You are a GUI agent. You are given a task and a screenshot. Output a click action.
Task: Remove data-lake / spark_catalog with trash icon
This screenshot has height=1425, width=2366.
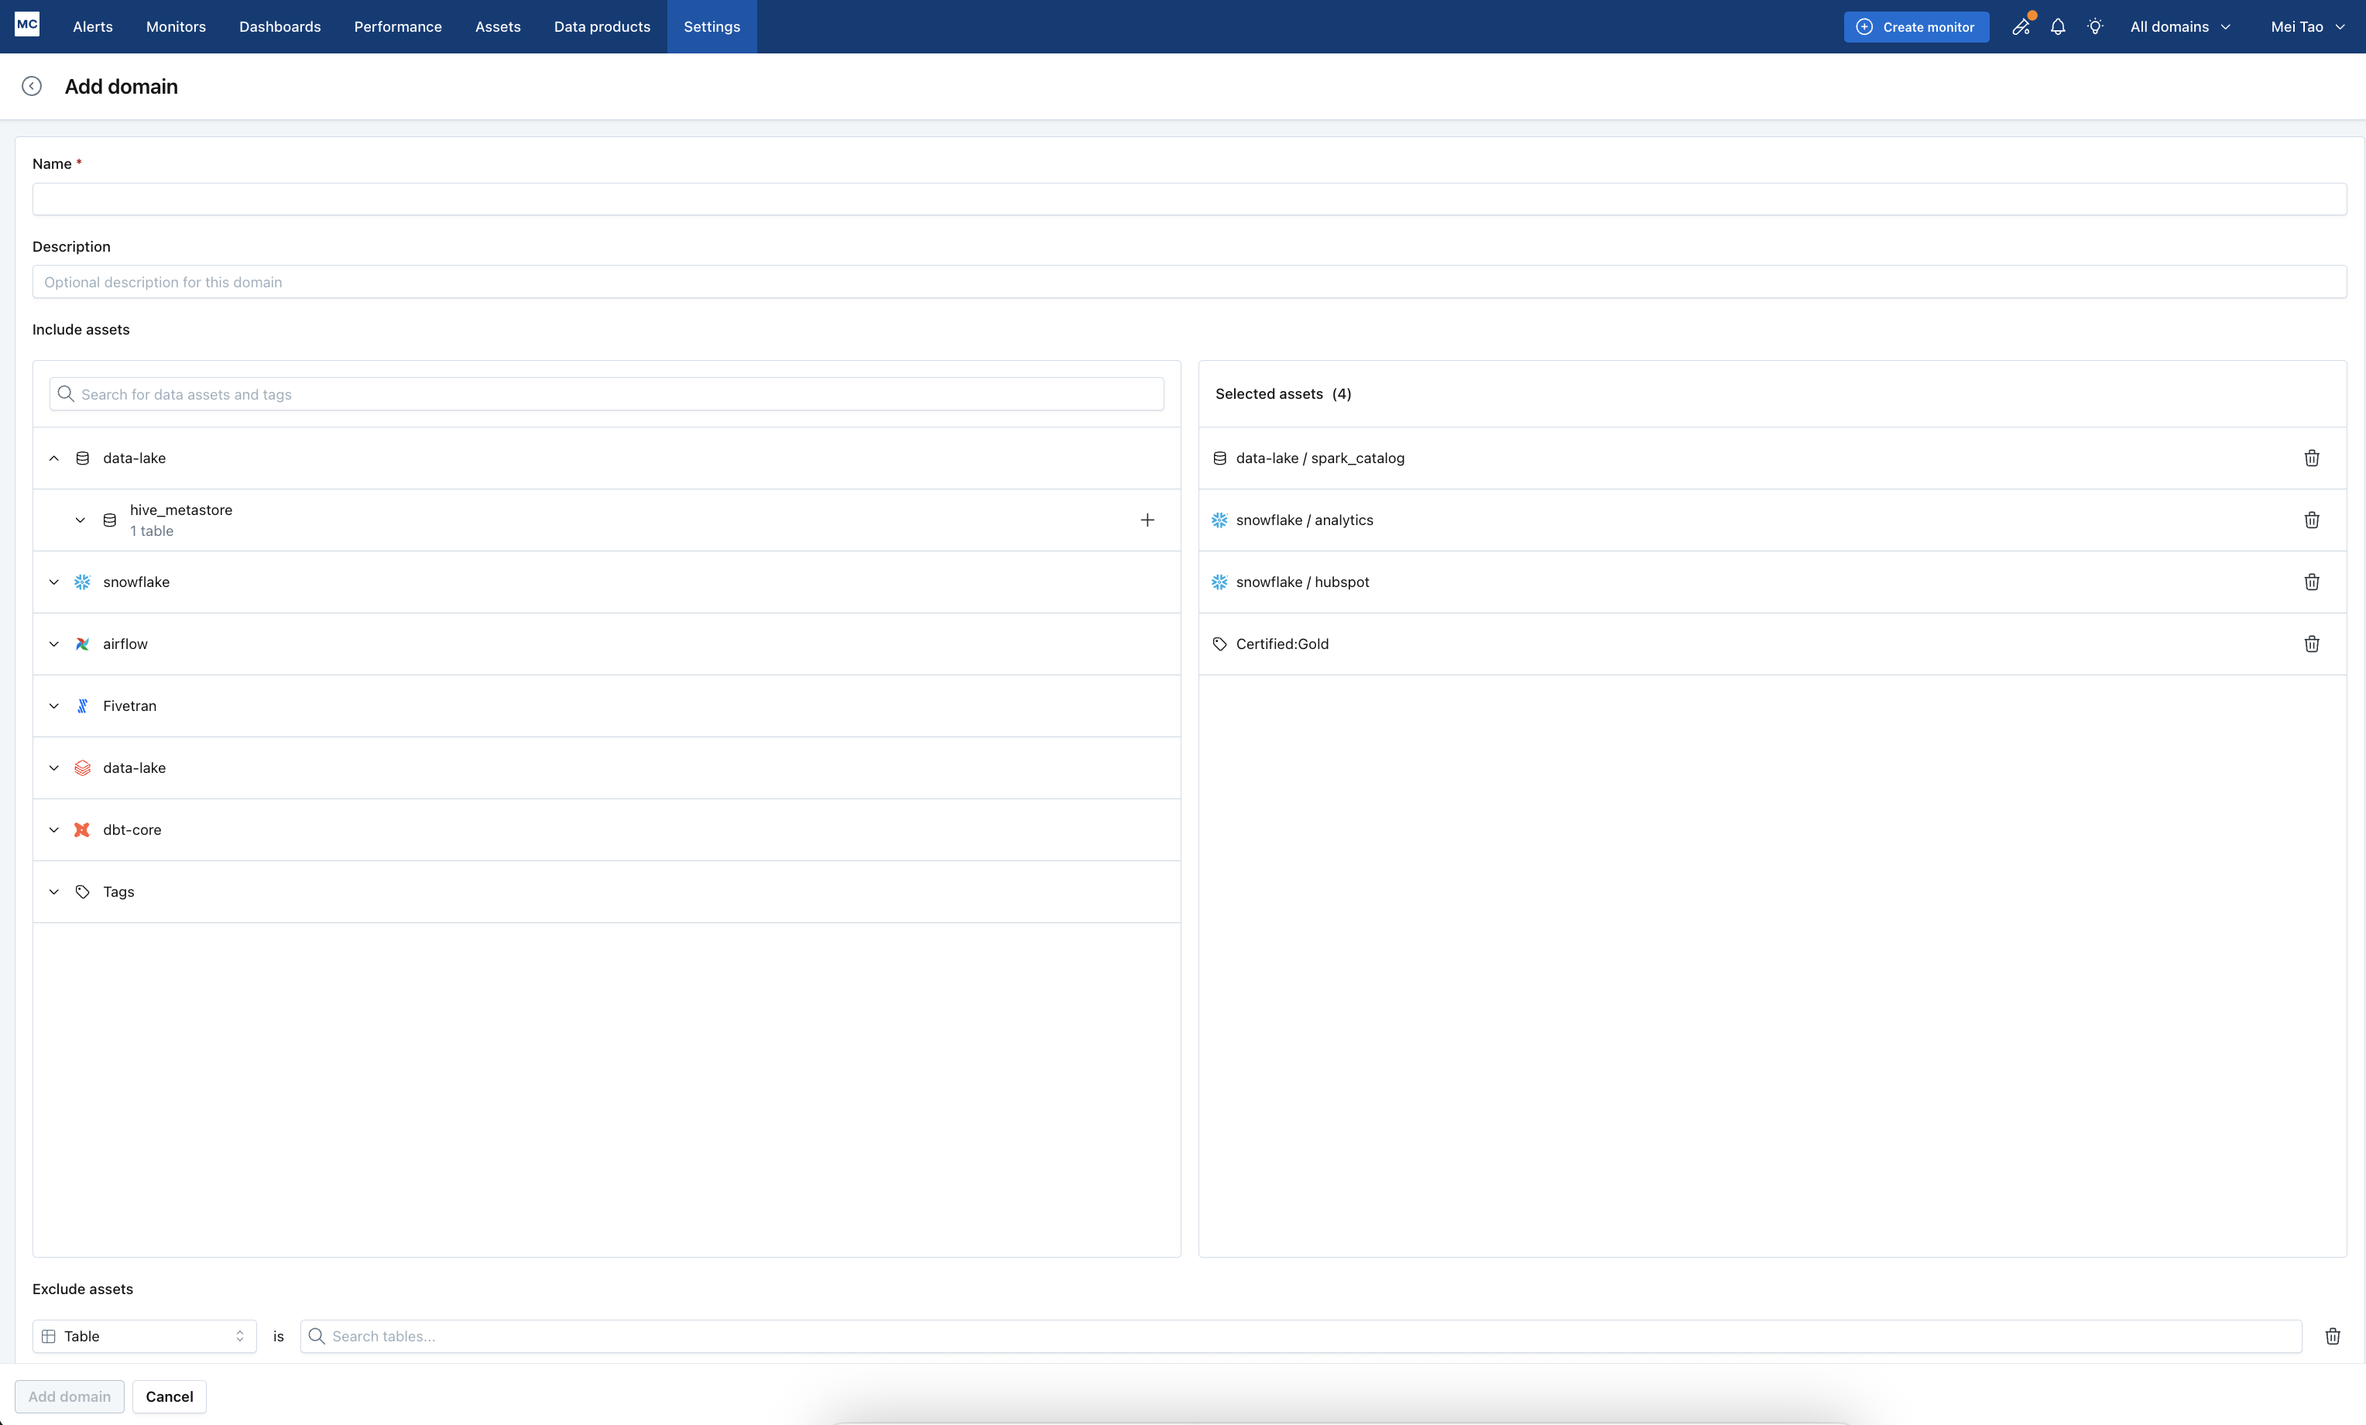tap(2311, 458)
